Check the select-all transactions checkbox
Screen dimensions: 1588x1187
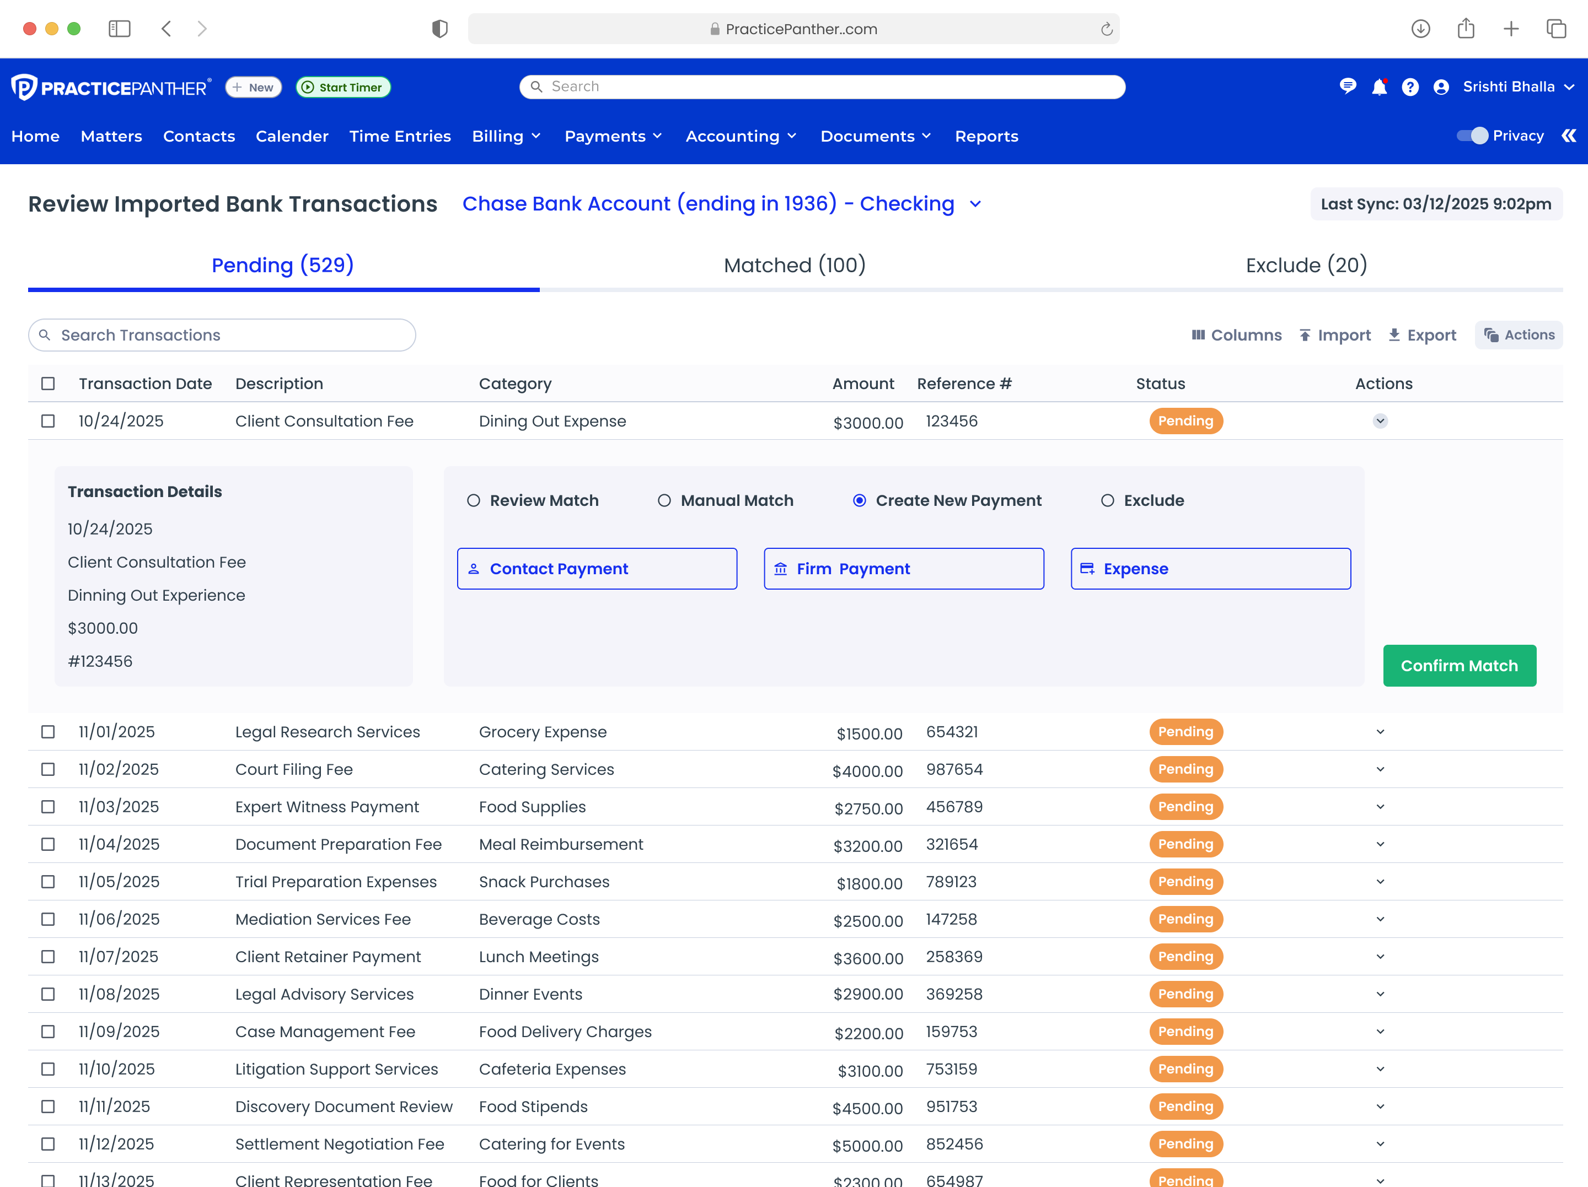coord(47,384)
